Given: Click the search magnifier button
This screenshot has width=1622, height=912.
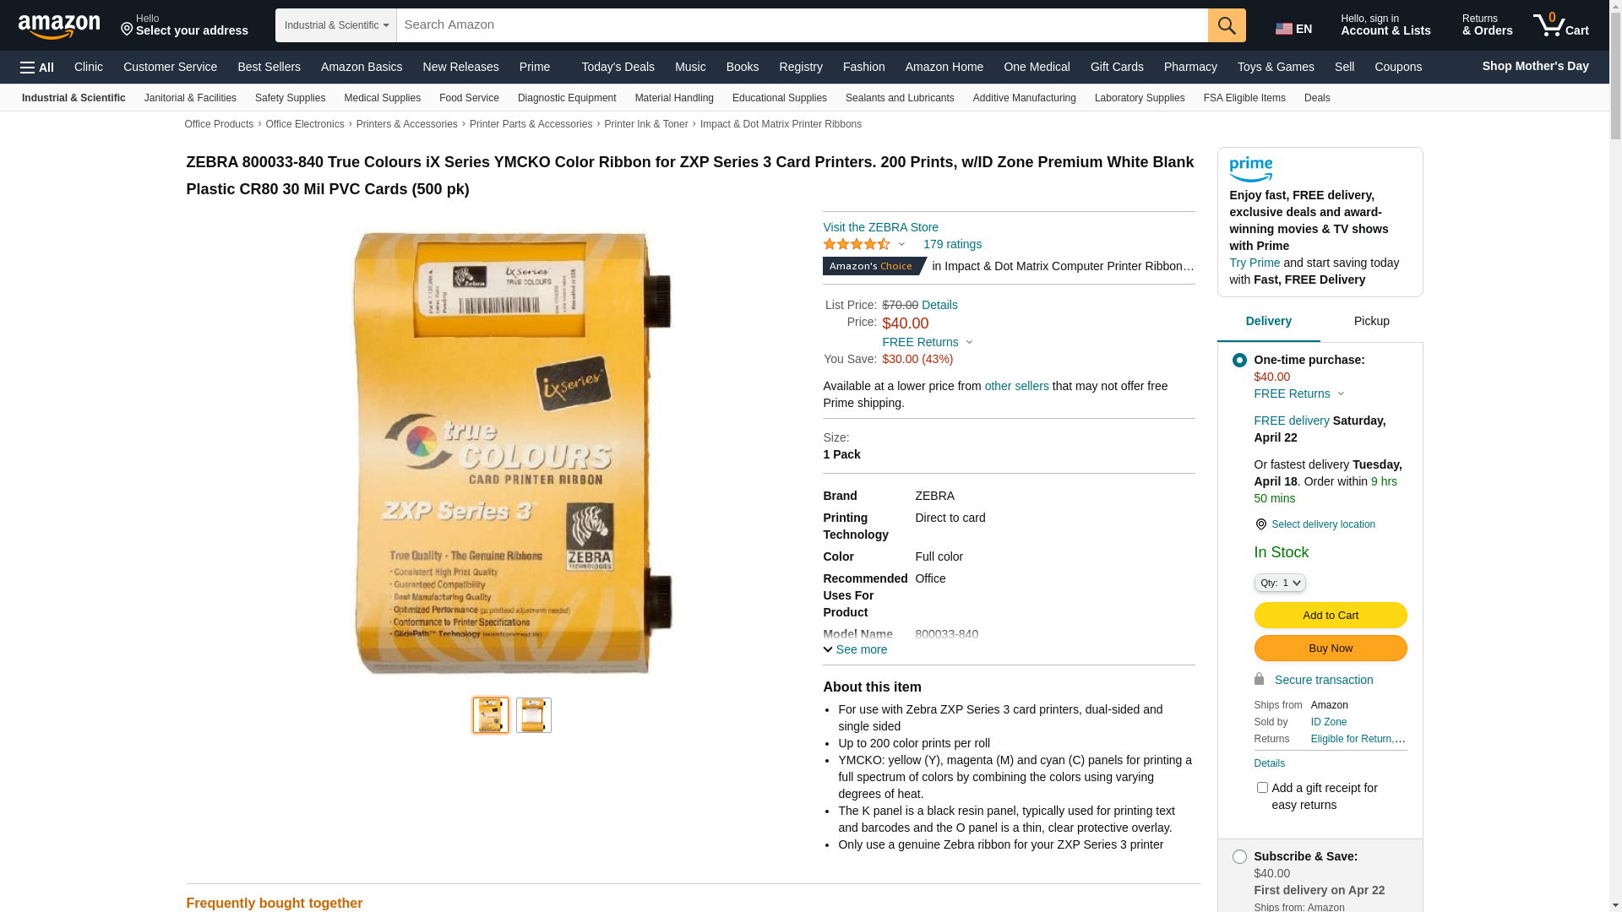Looking at the screenshot, I should tap(1227, 25).
